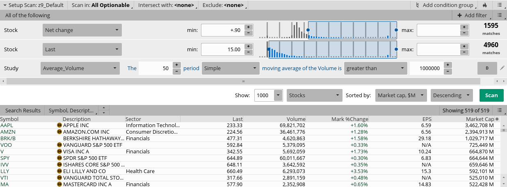Open the Simple moving average type dropdown
The width and height of the screenshot is (507, 187).
pos(230,68)
